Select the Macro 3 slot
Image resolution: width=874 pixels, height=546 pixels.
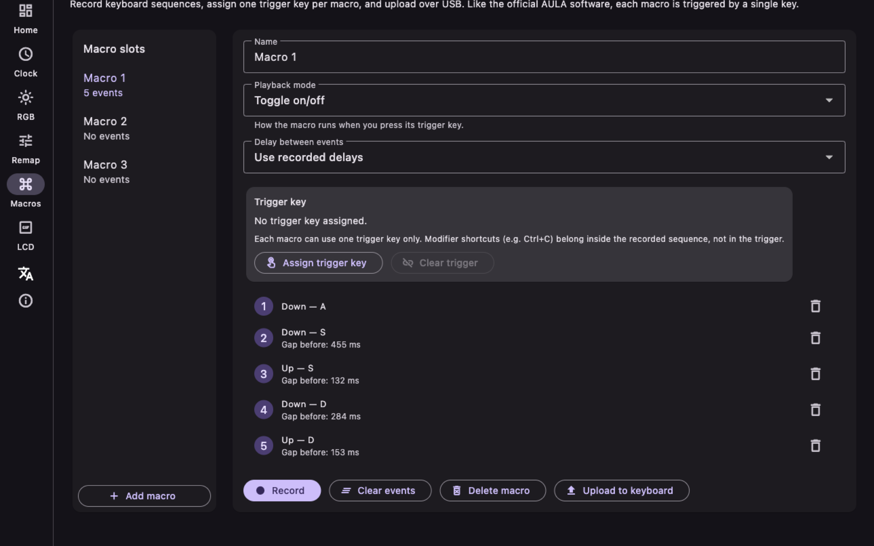click(x=144, y=172)
